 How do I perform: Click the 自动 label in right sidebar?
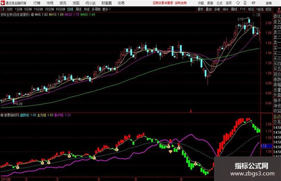(277, 117)
